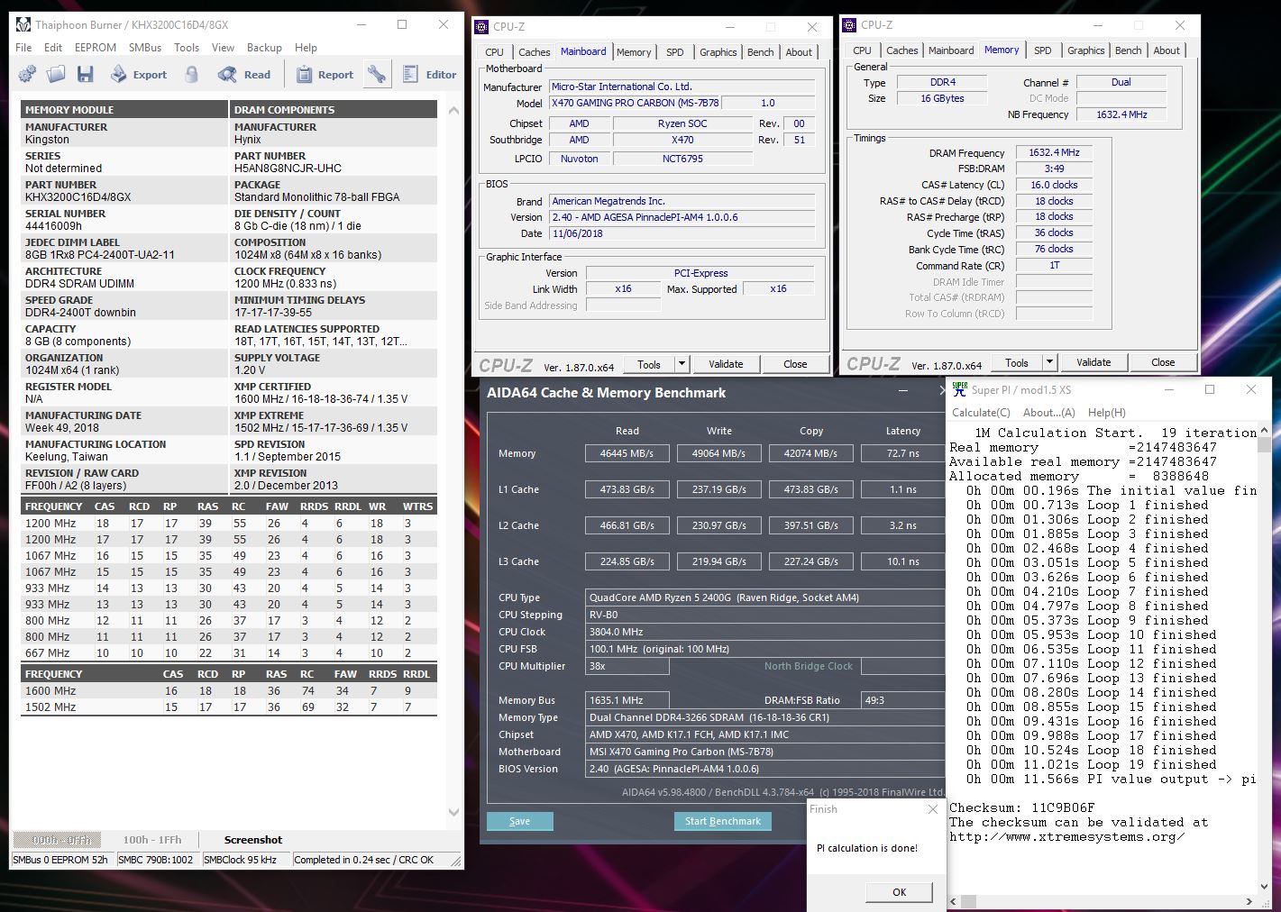Click the wrench tool icon
The width and height of the screenshot is (1281, 912).
point(377,74)
